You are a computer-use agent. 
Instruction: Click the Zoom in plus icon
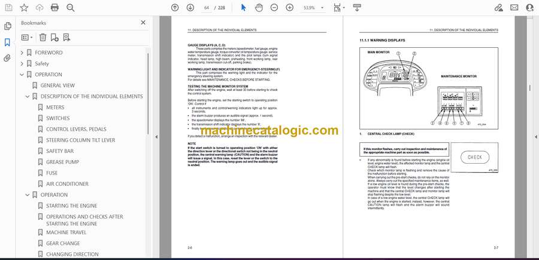pyautogui.click(x=290, y=8)
